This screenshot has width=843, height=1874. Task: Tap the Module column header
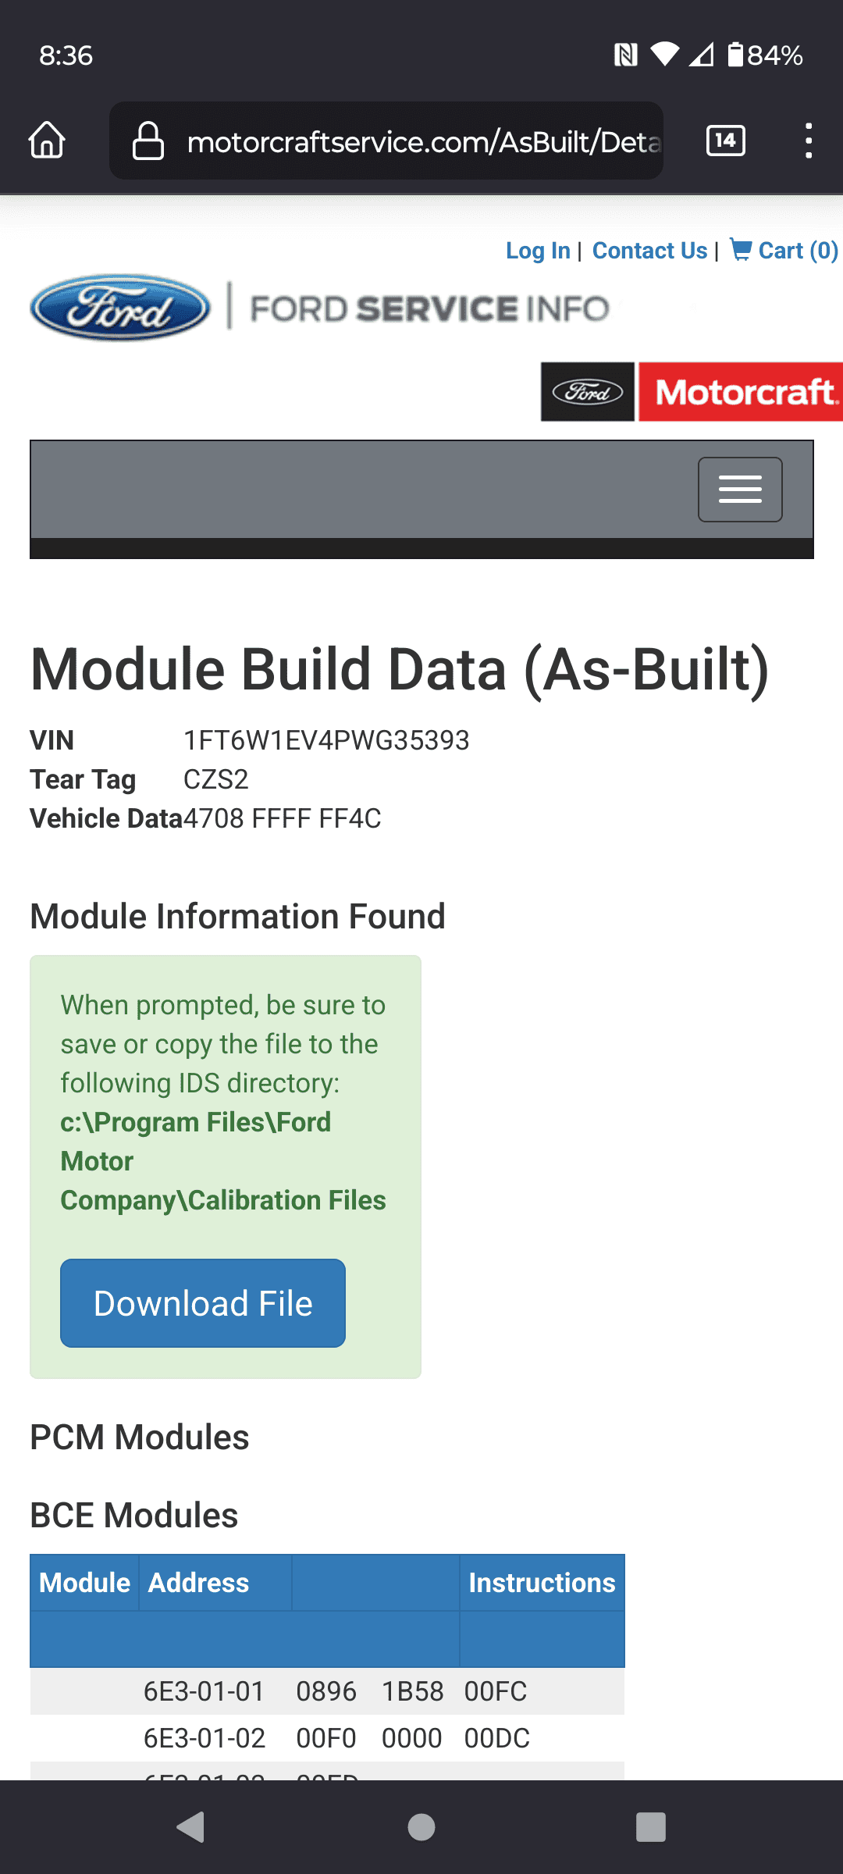84,1583
